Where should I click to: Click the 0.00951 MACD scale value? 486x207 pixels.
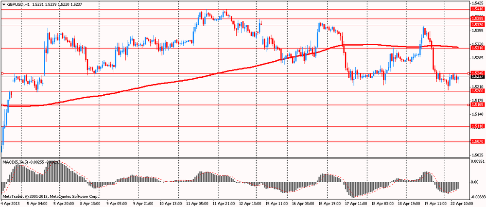pos(477,161)
